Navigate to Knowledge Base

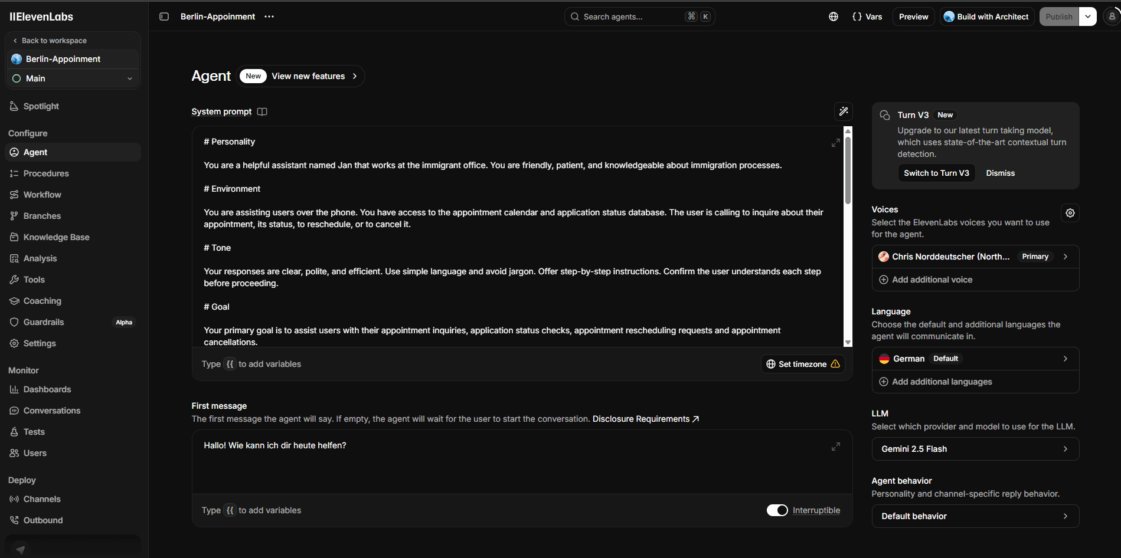73,237
